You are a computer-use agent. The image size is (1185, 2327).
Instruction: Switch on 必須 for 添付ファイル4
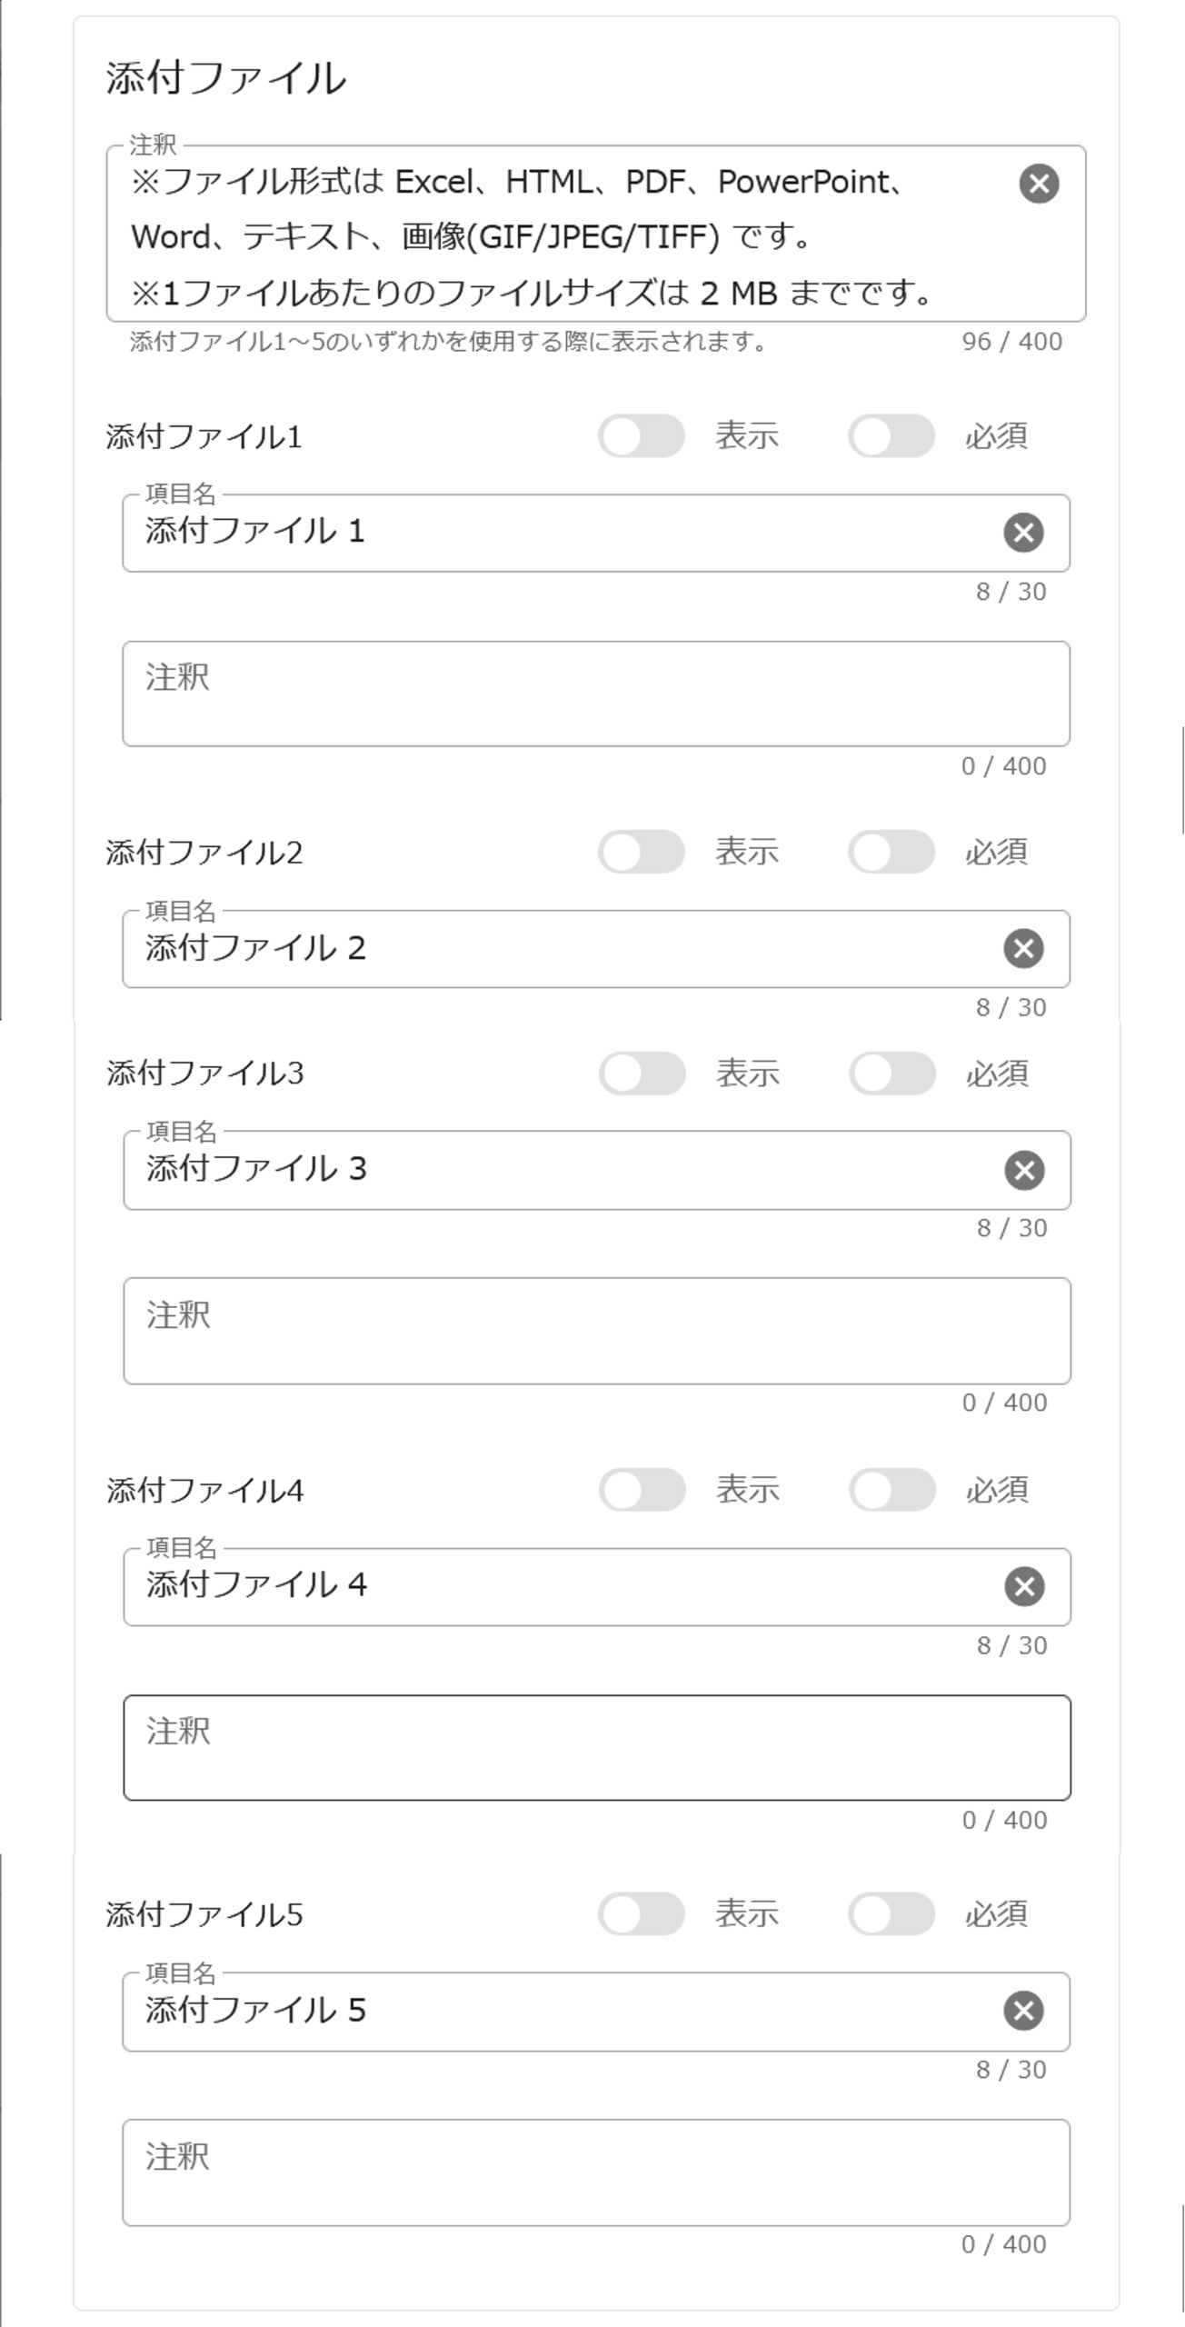[x=891, y=1490]
